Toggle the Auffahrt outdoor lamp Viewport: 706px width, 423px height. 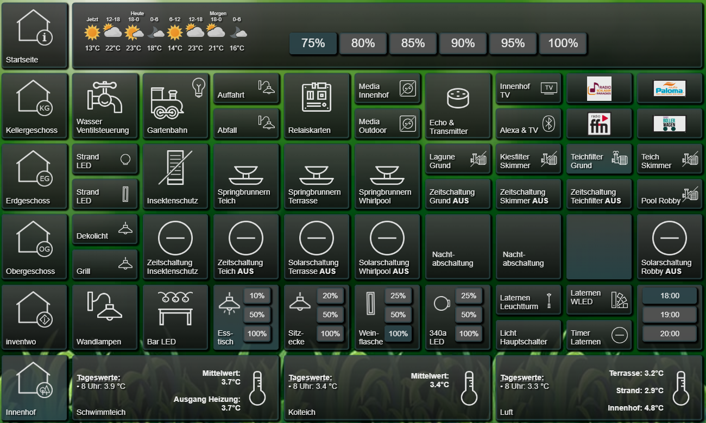click(x=246, y=88)
